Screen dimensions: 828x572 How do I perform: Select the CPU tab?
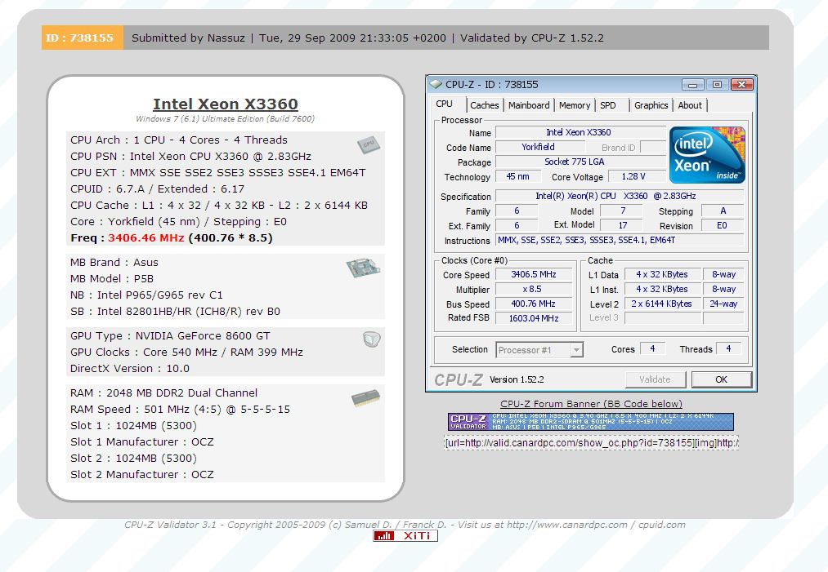pos(444,104)
